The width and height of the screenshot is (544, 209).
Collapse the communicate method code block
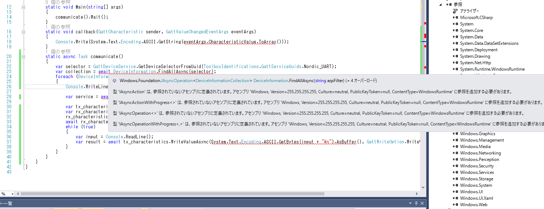23,57
